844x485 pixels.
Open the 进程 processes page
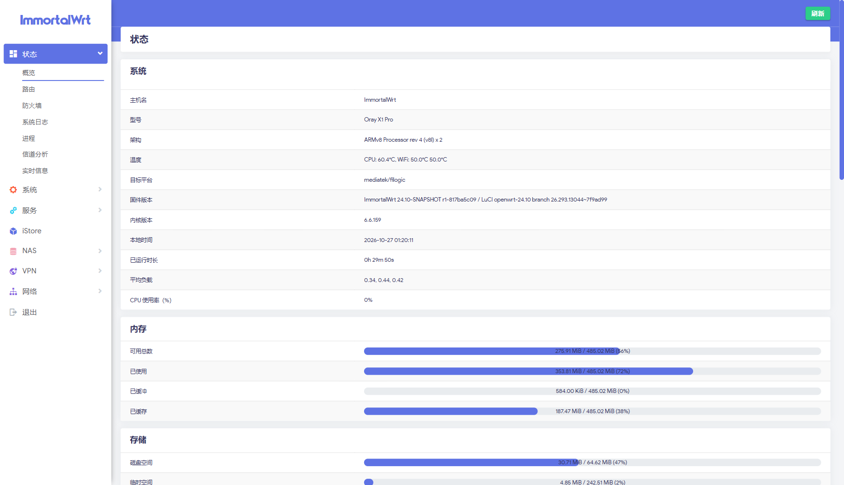click(x=28, y=138)
